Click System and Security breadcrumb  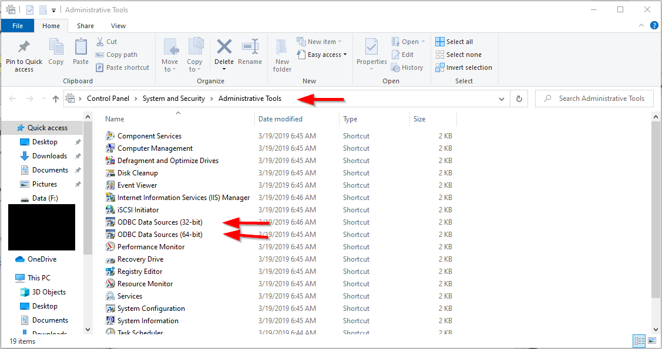(173, 99)
